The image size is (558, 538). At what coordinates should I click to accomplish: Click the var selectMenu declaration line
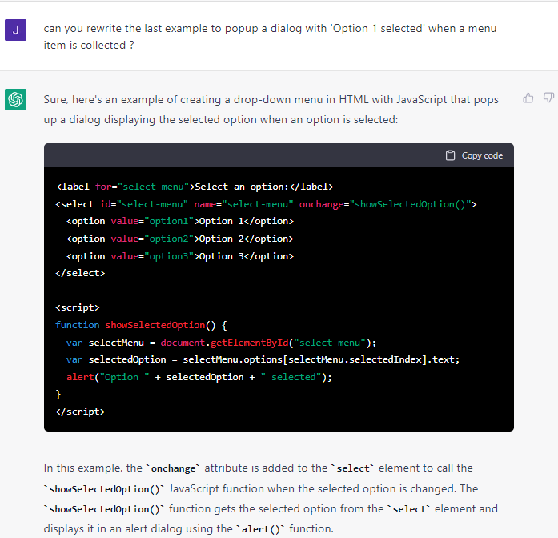pyautogui.click(x=221, y=343)
